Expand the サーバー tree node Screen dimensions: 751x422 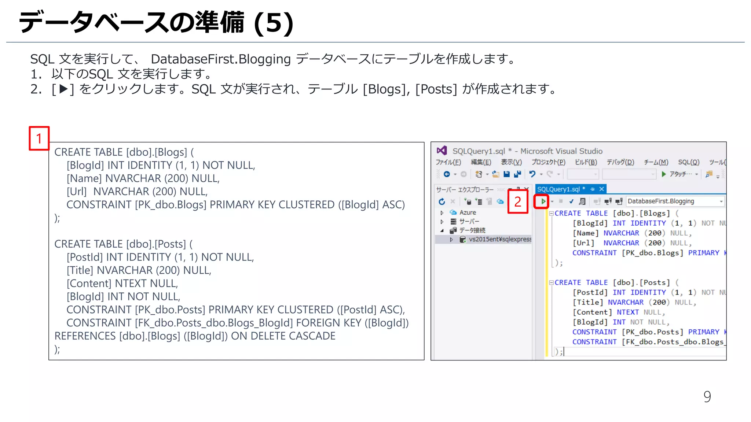click(x=442, y=222)
